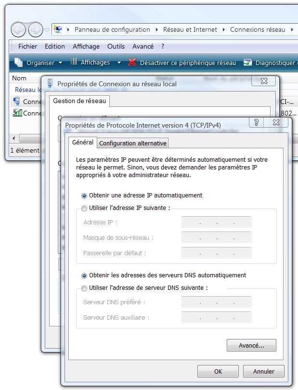Close the Propriétés de Connexion au réseau local dialog
The width and height of the screenshot is (298, 390).
pos(264,81)
